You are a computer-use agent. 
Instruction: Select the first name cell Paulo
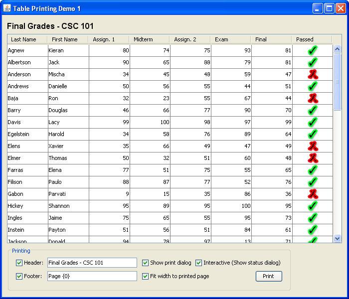pyautogui.click(x=68, y=182)
